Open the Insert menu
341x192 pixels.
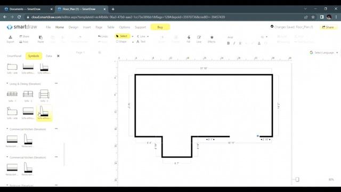click(87, 27)
